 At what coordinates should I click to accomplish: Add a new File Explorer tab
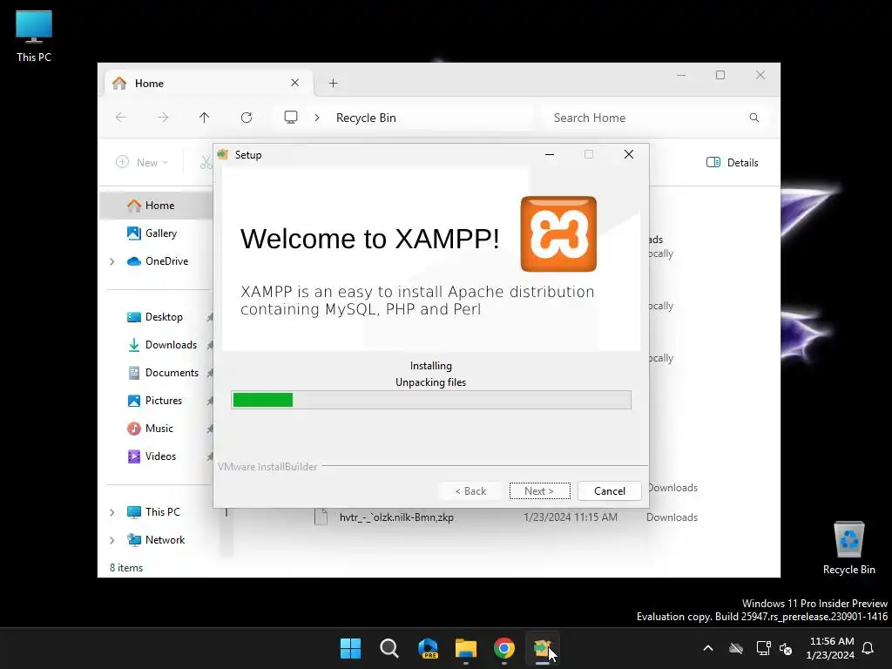point(334,84)
